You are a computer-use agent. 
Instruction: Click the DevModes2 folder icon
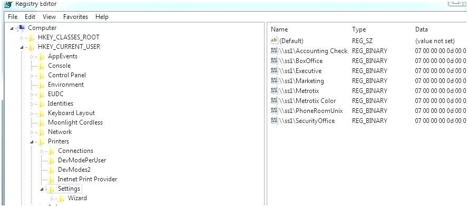52,170
